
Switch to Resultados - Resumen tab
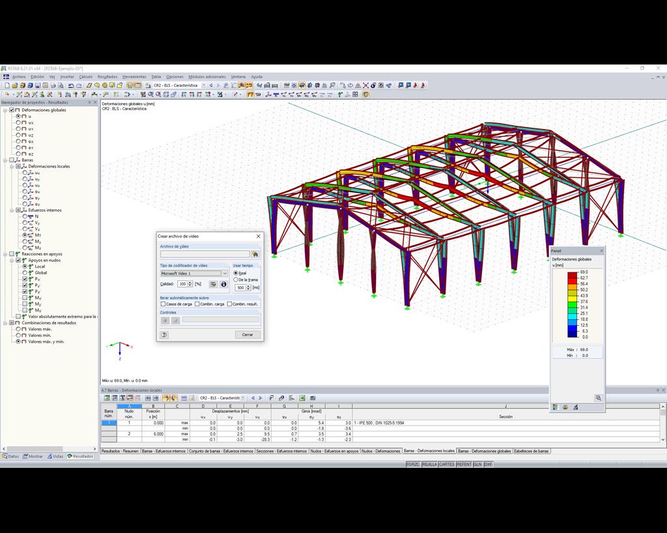pos(121,451)
